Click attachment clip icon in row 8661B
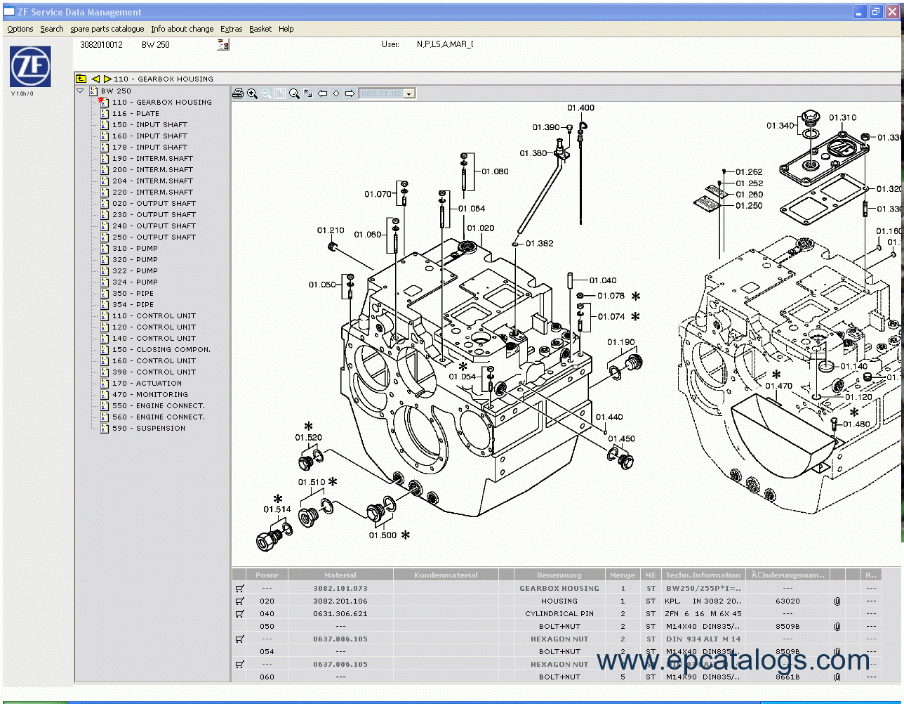This screenshot has height=704, width=904. coord(837,677)
